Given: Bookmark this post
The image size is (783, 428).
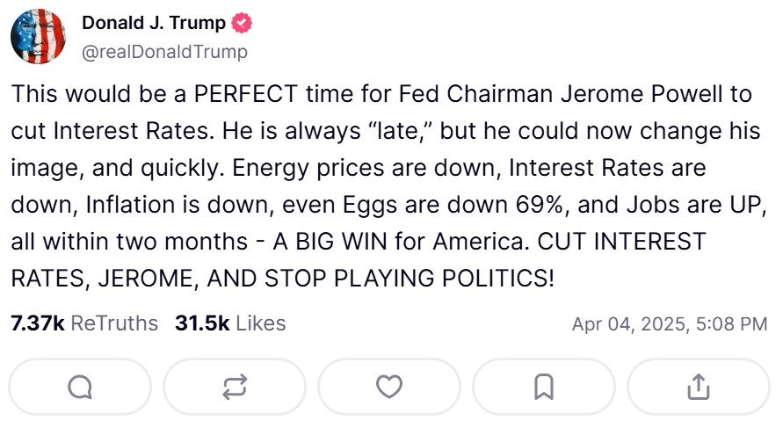Looking at the screenshot, I should coord(543,386).
